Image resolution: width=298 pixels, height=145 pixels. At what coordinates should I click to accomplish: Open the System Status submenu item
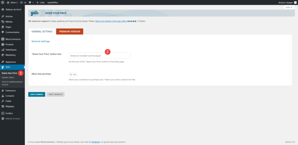click(8, 77)
